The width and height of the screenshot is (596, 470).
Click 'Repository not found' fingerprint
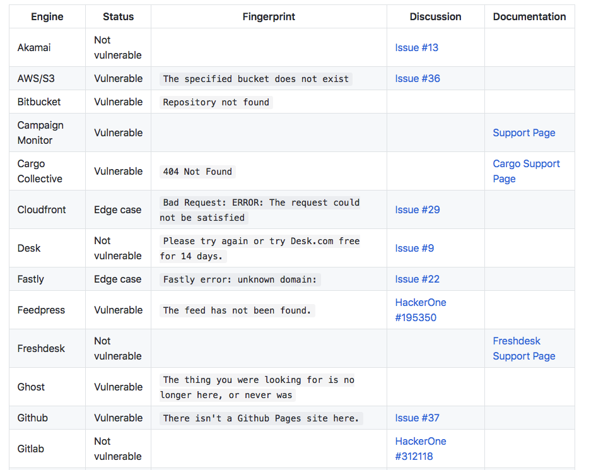tap(216, 102)
